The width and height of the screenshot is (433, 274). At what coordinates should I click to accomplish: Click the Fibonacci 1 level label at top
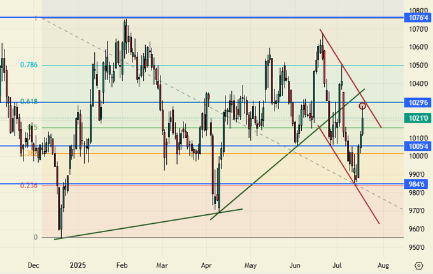(x=35, y=18)
